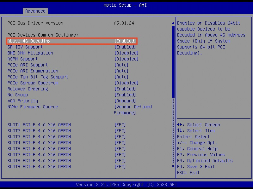Image resolution: width=253 pixels, height=189 pixels.
Task: Click the Select Screen arrows hint
Action: (199, 125)
